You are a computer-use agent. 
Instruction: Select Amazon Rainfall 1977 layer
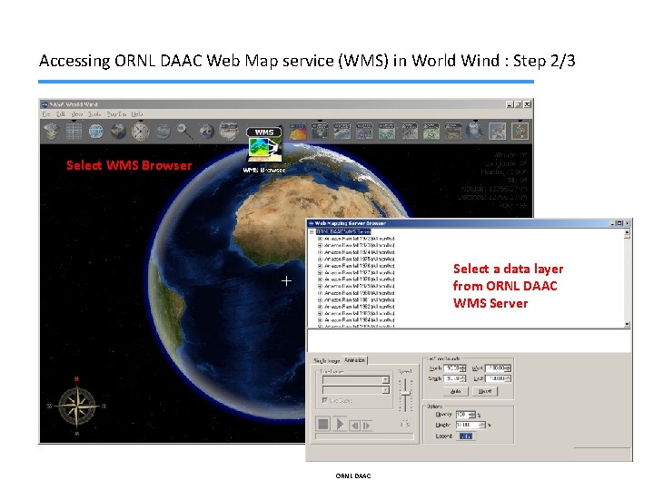359,272
